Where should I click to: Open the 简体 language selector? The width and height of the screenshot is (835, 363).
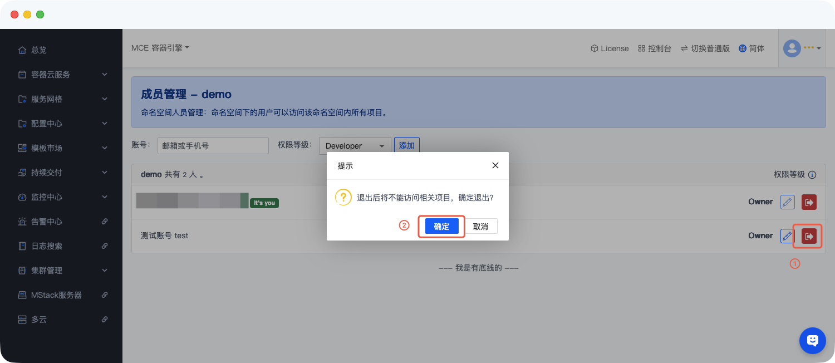point(751,48)
